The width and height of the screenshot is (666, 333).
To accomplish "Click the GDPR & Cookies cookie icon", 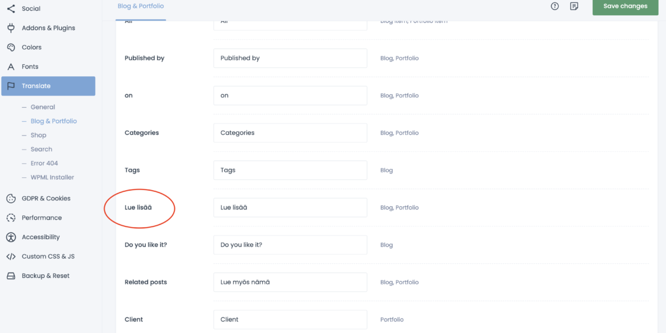I will coord(11,199).
